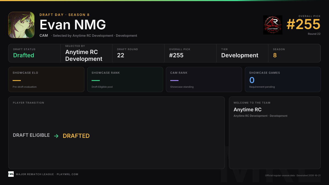The width and height of the screenshot is (329, 185).
Task: Open the Anytime RC team logo
Action: pyautogui.click(x=273, y=25)
